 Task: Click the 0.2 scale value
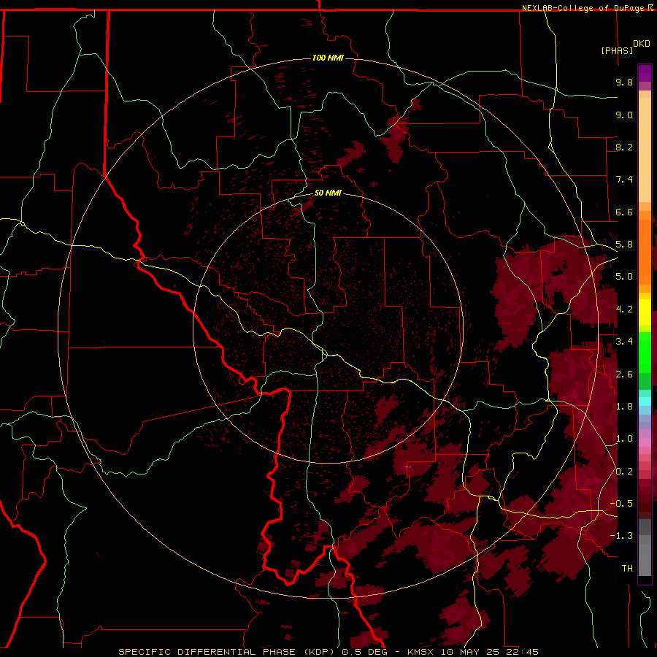[624, 472]
